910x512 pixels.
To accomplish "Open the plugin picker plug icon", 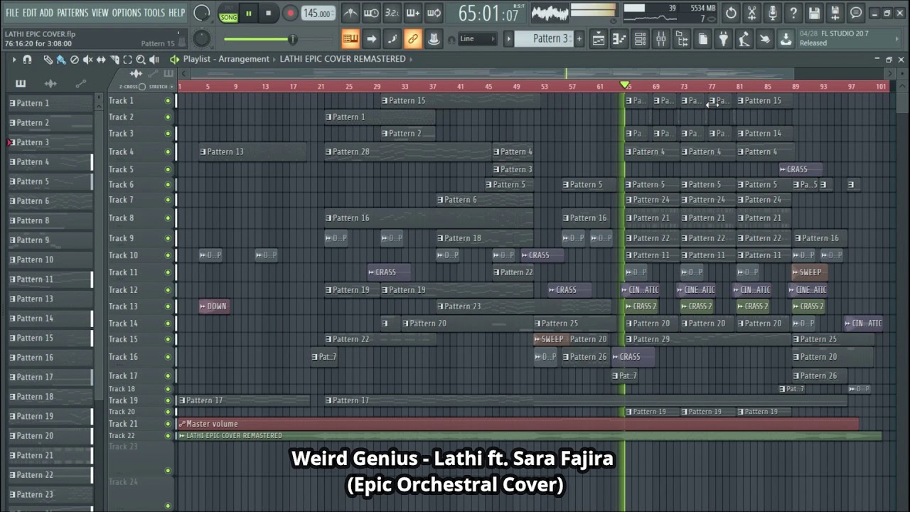I will tap(724, 39).
